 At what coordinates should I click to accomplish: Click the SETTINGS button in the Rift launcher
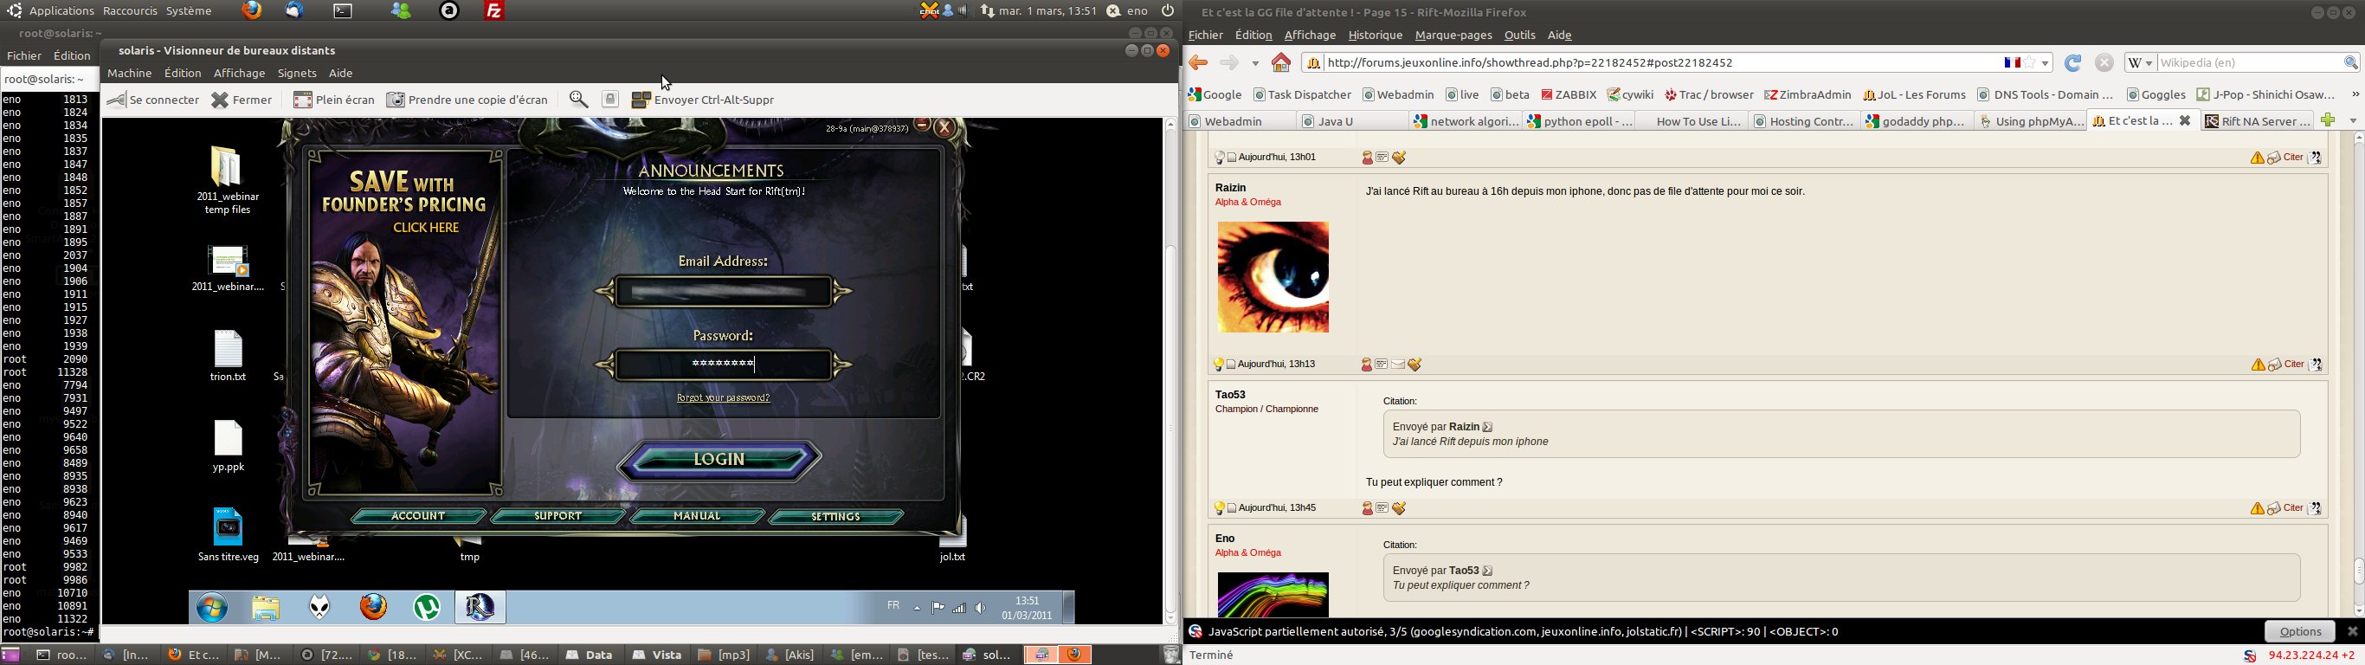[836, 517]
